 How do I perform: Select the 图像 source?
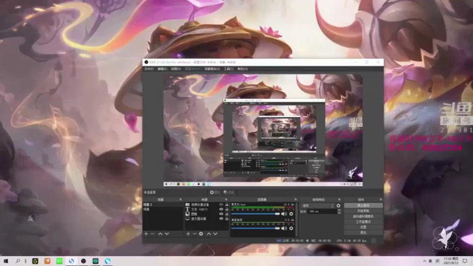[195, 214]
